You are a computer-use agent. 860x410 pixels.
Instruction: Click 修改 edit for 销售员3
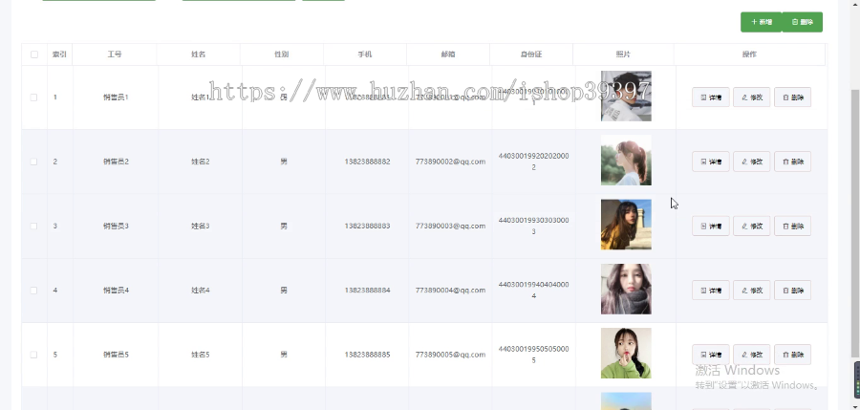pos(751,226)
